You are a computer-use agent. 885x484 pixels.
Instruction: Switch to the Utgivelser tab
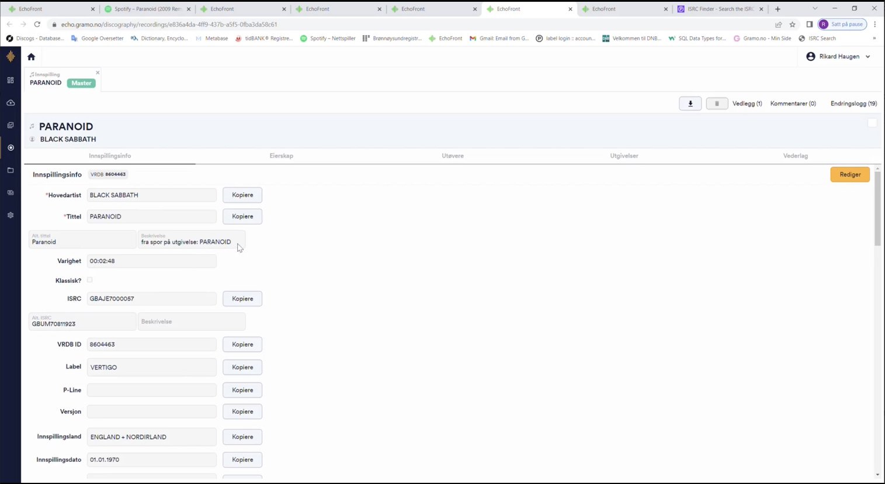click(x=624, y=156)
